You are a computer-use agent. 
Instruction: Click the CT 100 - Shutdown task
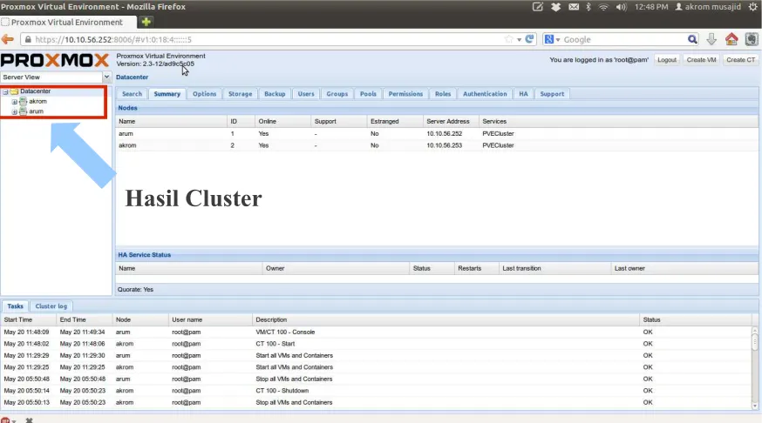(x=282, y=391)
